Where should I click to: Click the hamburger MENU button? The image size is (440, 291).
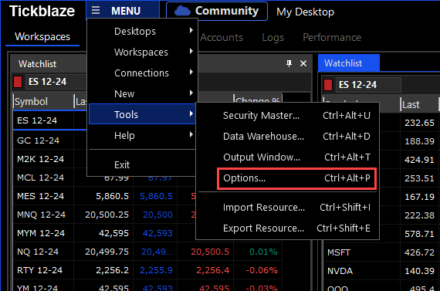(123, 11)
